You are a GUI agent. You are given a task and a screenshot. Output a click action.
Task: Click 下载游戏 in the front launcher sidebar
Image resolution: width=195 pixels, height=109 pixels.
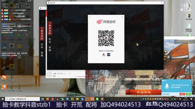[50, 28]
